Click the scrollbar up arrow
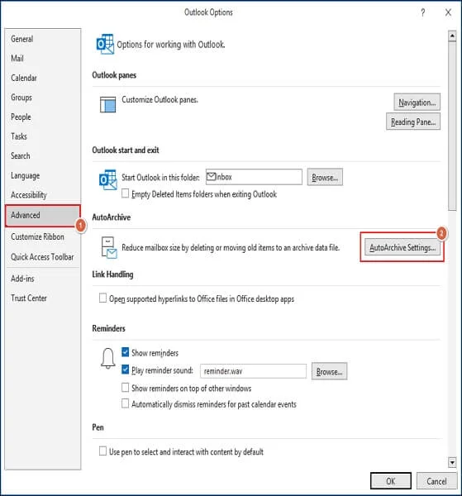 coord(452,36)
